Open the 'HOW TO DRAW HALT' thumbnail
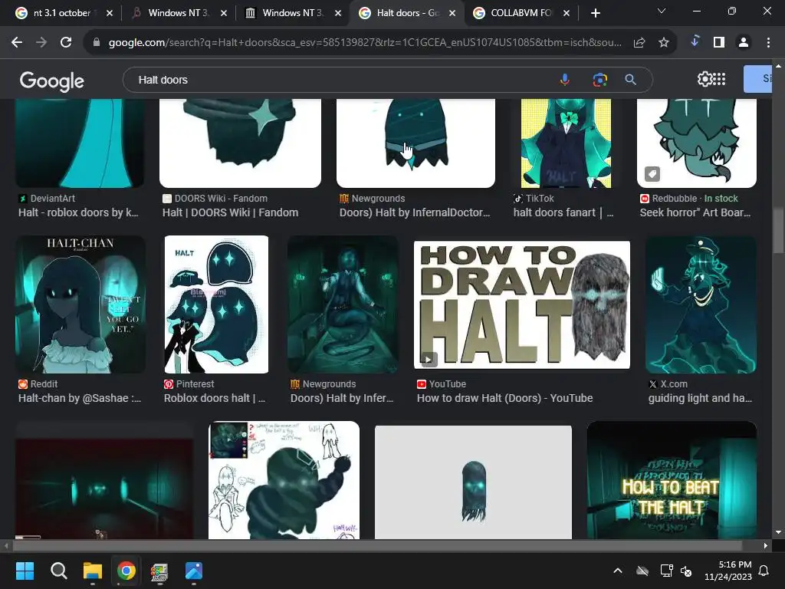 click(521, 304)
